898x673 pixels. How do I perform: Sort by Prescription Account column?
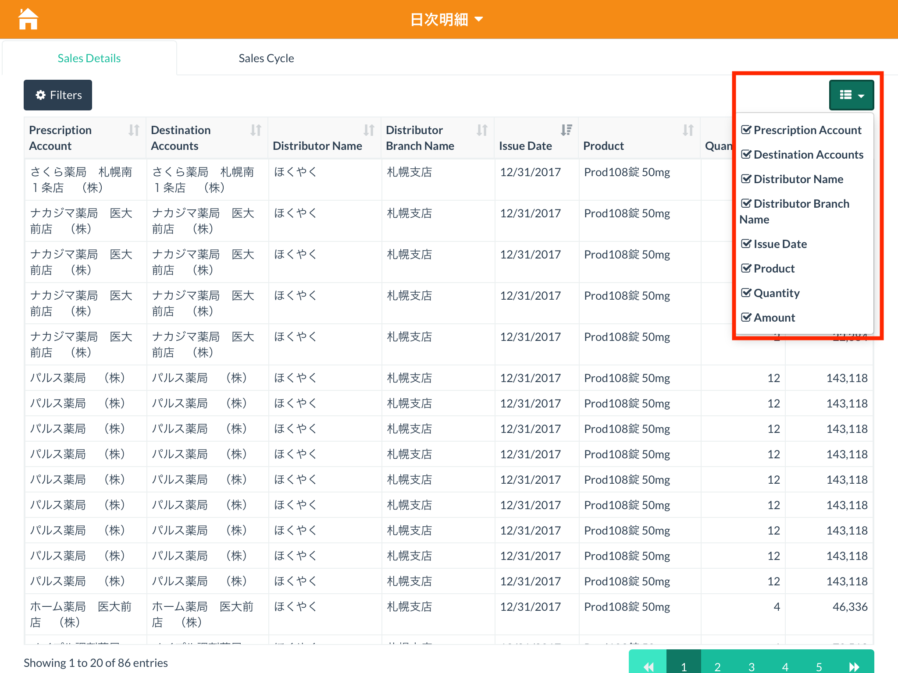coord(134,130)
